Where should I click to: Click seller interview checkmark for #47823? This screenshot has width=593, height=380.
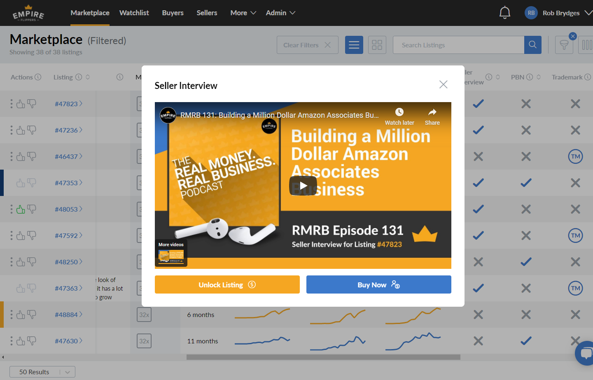pyautogui.click(x=478, y=104)
